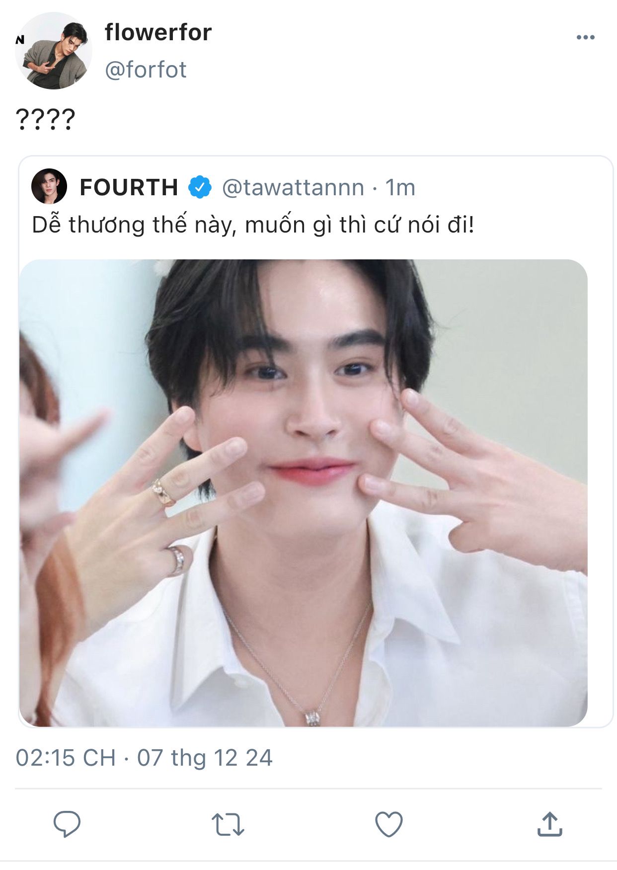Like the tweet with the heart icon
This screenshot has width=617, height=870.
click(x=388, y=824)
